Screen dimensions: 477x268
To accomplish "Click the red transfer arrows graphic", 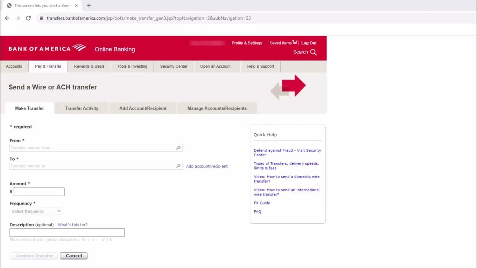I will click(x=288, y=87).
